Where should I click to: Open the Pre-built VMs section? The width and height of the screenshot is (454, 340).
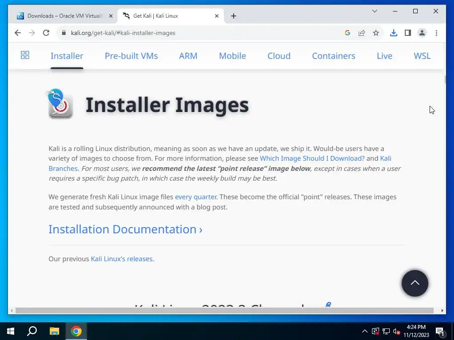click(x=131, y=56)
